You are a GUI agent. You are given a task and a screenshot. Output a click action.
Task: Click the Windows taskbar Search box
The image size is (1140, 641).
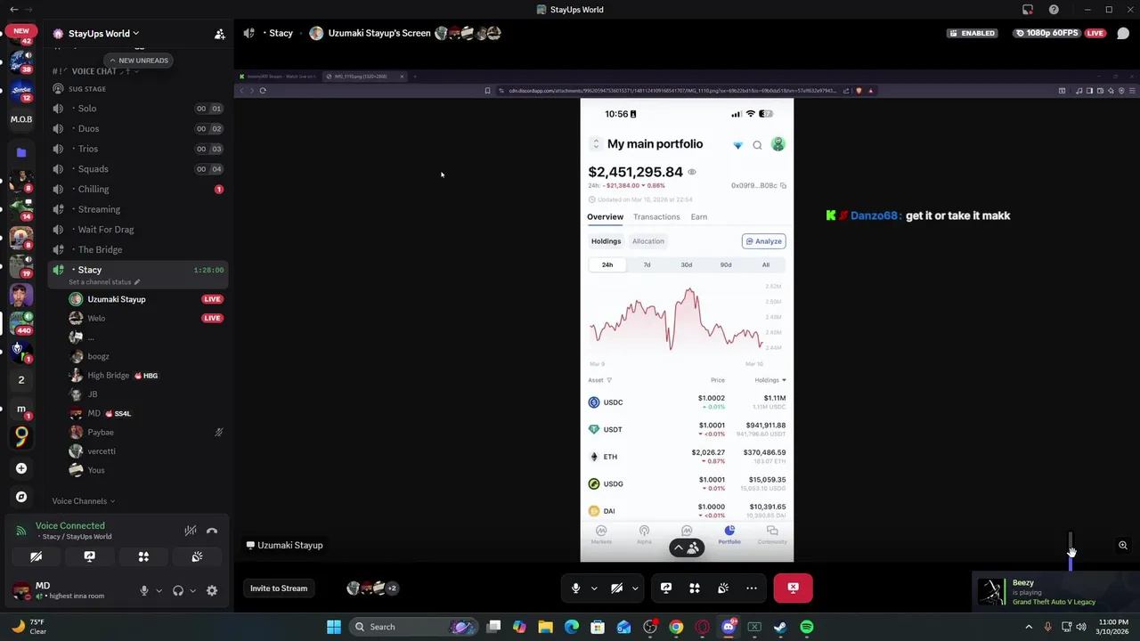click(414, 627)
